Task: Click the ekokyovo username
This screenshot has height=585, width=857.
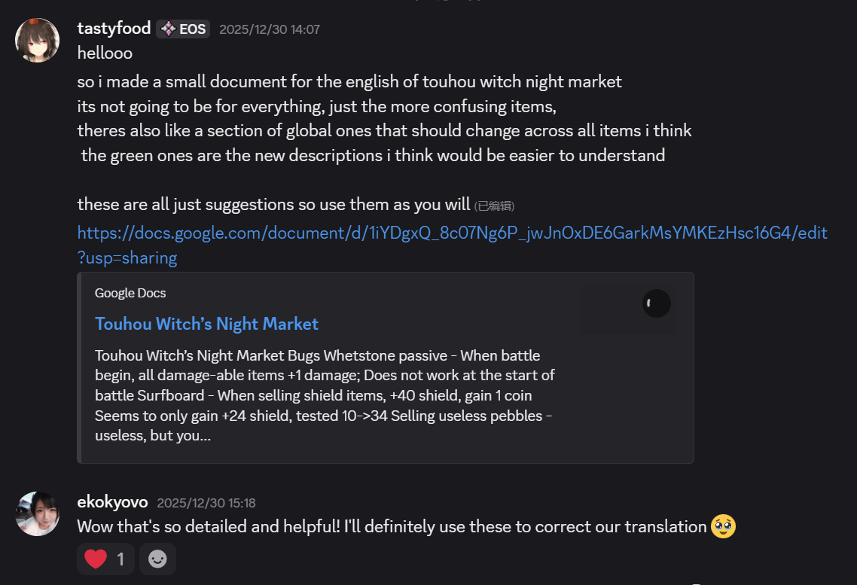Action: [x=113, y=502]
